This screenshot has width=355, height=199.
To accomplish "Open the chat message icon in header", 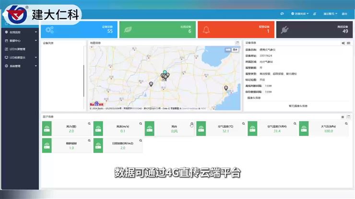I will click(x=282, y=14).
